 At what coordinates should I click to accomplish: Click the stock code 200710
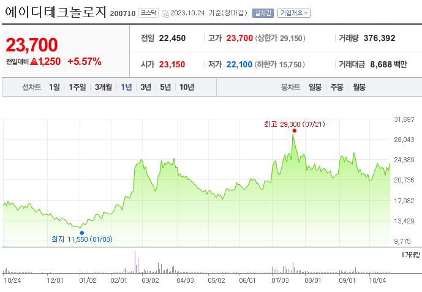(x=122, y=13)
